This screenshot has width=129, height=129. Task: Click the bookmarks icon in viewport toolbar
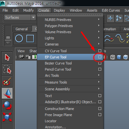click(35, 57)
